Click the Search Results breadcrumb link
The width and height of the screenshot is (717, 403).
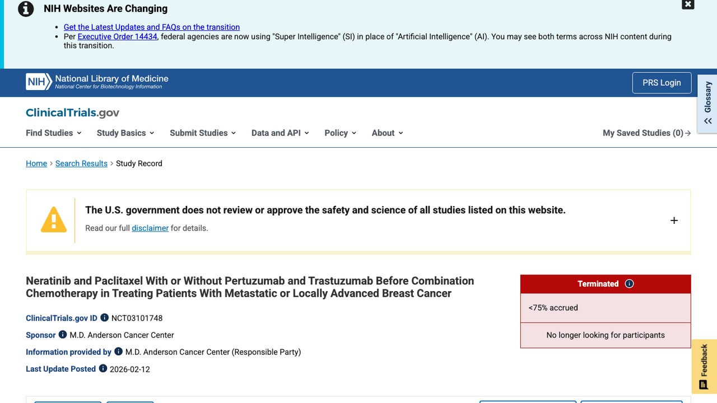point(81,163)
